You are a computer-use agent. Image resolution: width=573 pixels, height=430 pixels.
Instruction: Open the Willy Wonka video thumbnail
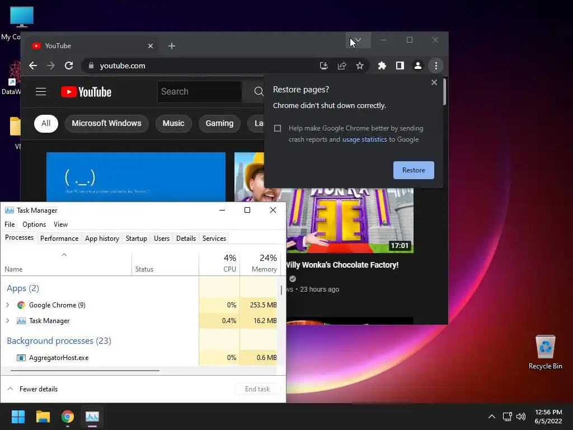coord(350,219)
